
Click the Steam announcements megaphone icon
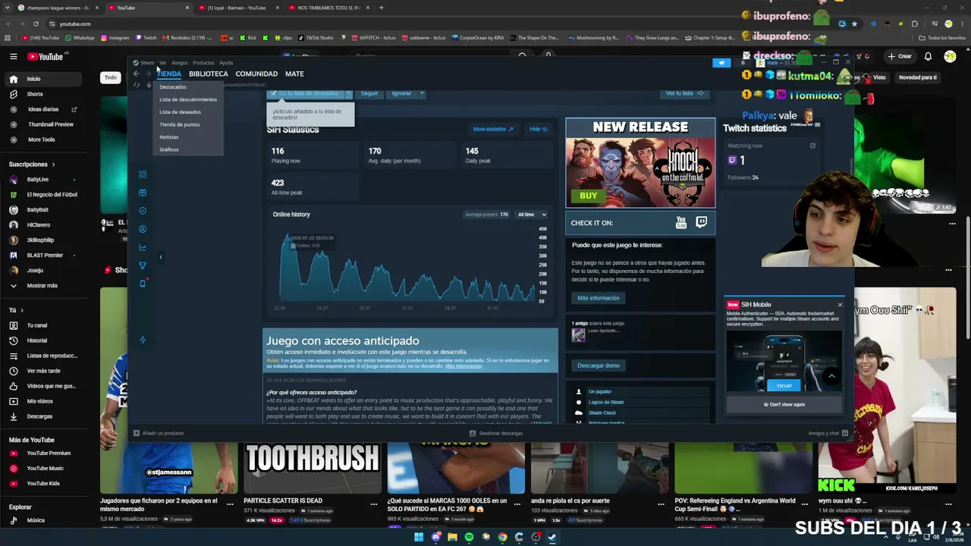pos(721,63)
